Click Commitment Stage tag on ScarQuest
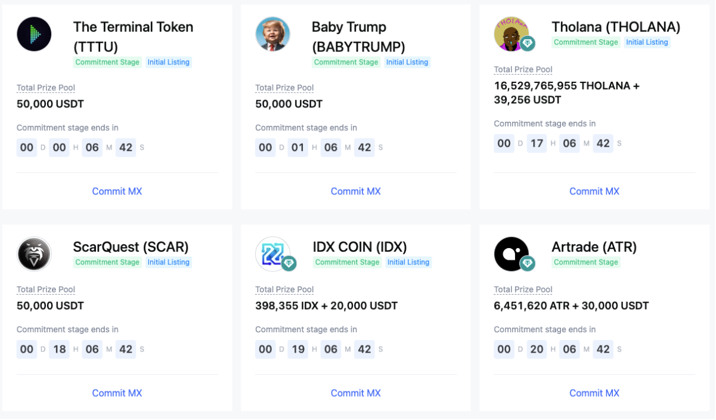This screenshot has height=420, width=716. [x=107, y=262]
